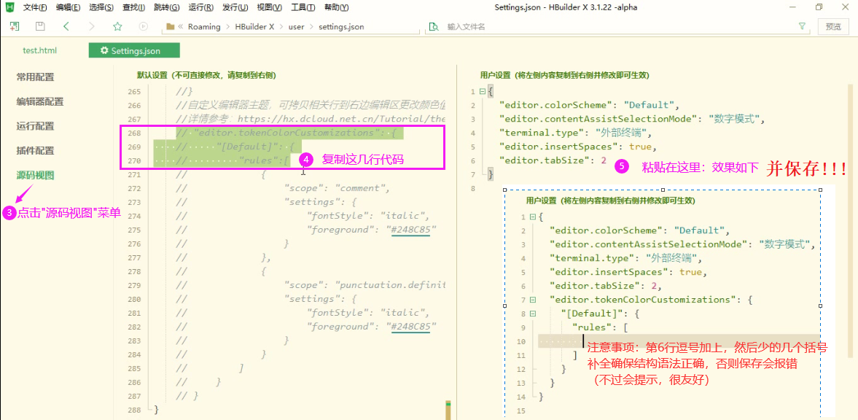Click the editor.tokenColorCustomizations comment on line 268
858x420 pixels.
(289, 133)
